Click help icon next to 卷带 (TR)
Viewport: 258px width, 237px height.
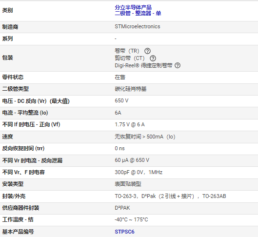coord(147,51)
